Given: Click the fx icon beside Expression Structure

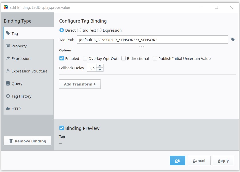Looking at the screenshot, I should [8, 71].
